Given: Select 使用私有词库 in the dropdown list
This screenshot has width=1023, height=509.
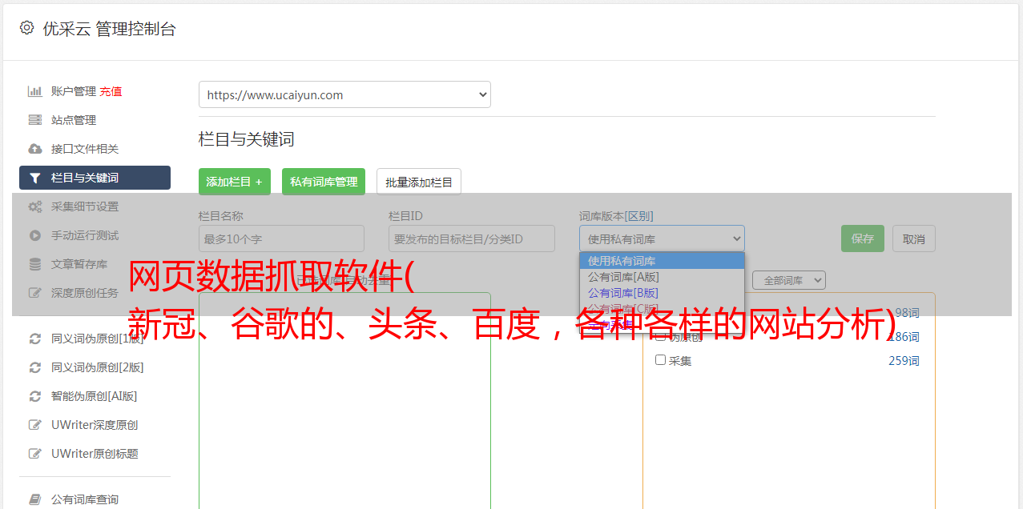Looking at the screenshot, I should 662,261.
